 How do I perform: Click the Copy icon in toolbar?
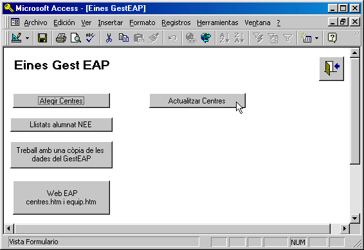[x=123, y=38]
